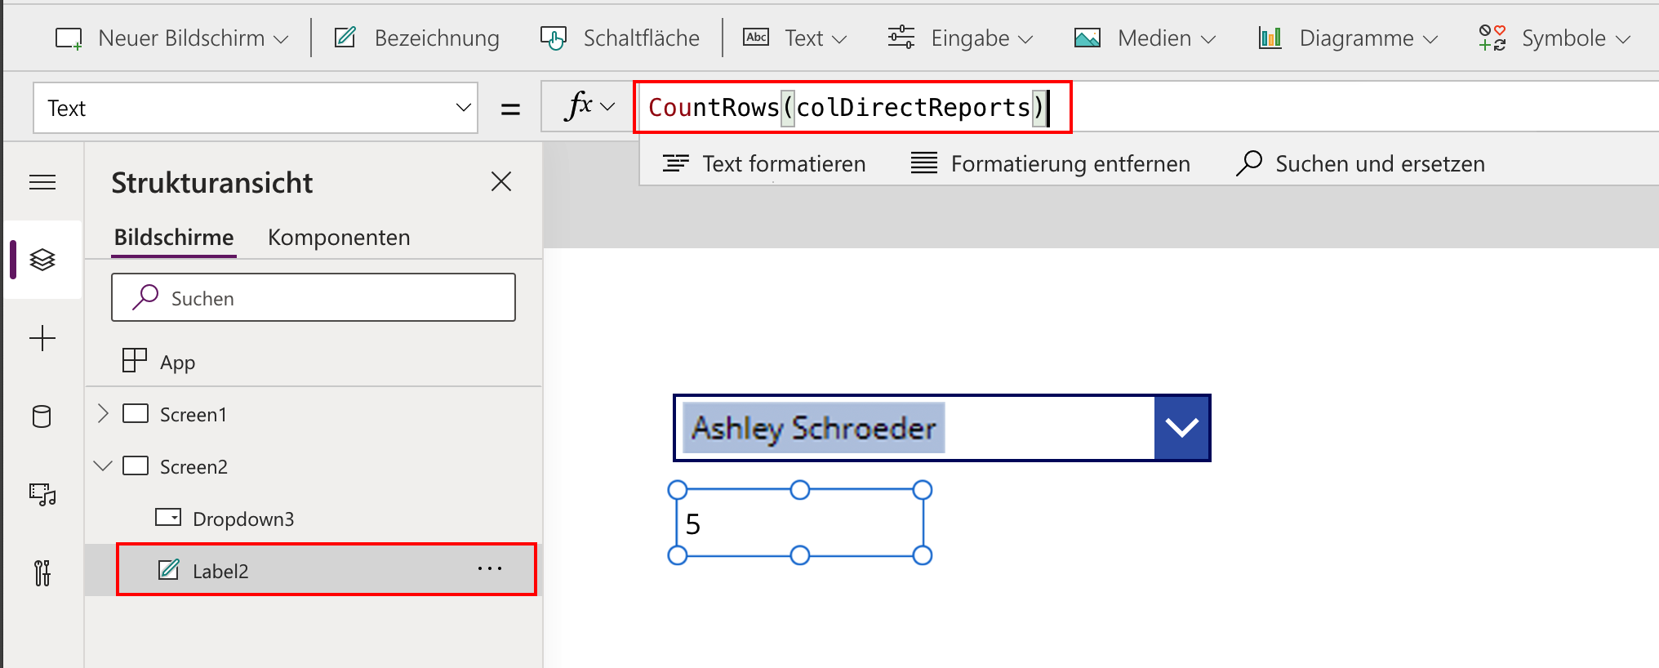Screen dimensions: 1659x668
Task: Click the Symbole shapes icon
Action: click(x=1492, y=38)
